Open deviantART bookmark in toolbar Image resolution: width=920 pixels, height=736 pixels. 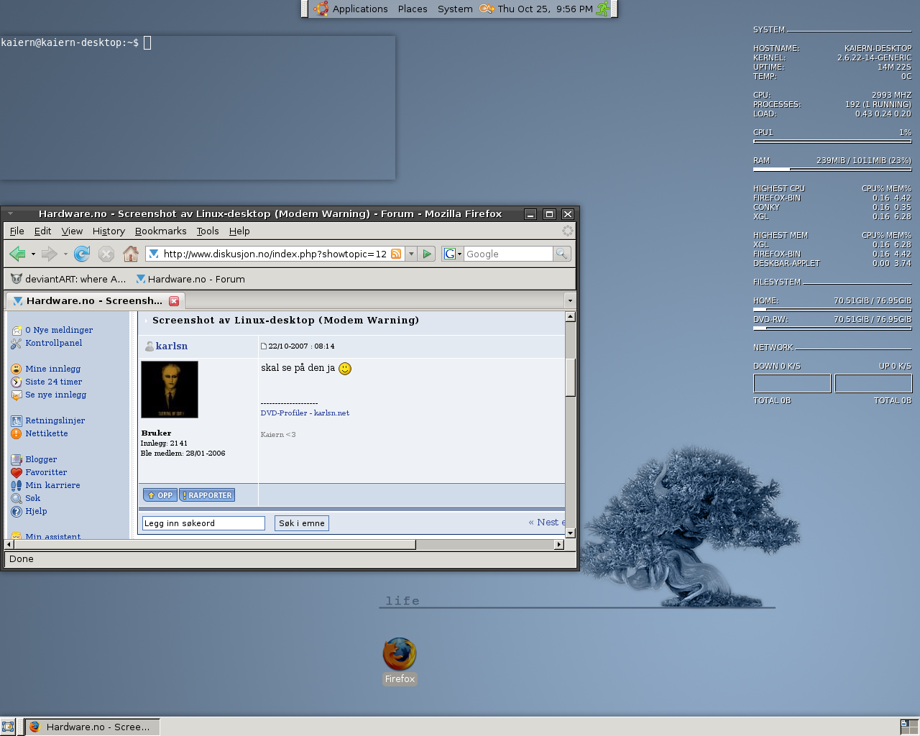click(68, 279)
